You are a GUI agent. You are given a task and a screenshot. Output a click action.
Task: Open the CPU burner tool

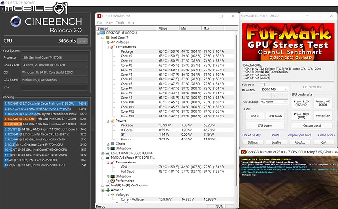point(265,126)
